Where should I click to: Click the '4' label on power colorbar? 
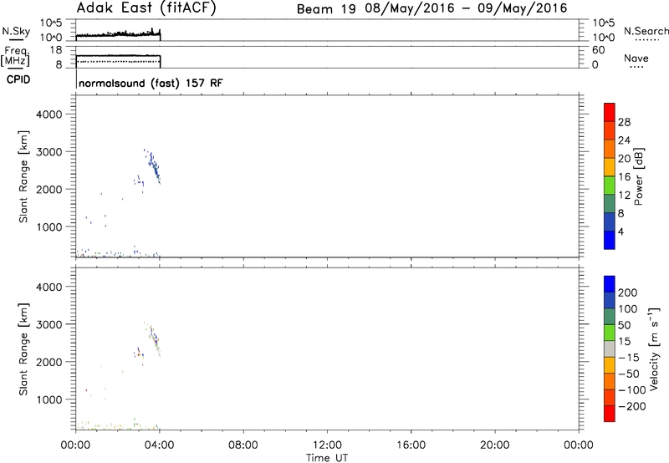(x=620, y=231)
